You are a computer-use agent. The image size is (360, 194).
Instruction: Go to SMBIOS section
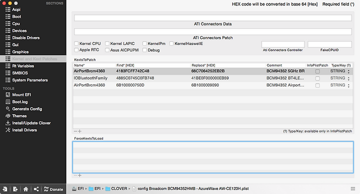pos(19,73)
